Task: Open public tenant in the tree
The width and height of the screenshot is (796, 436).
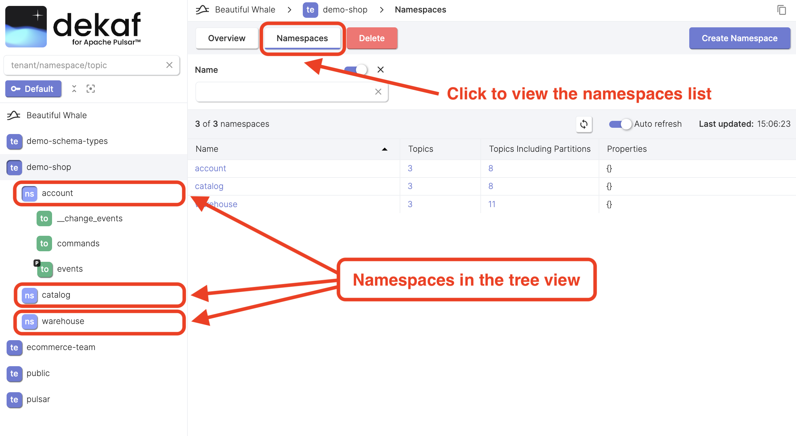Action: pyautogui.click(x=38, y=373)
